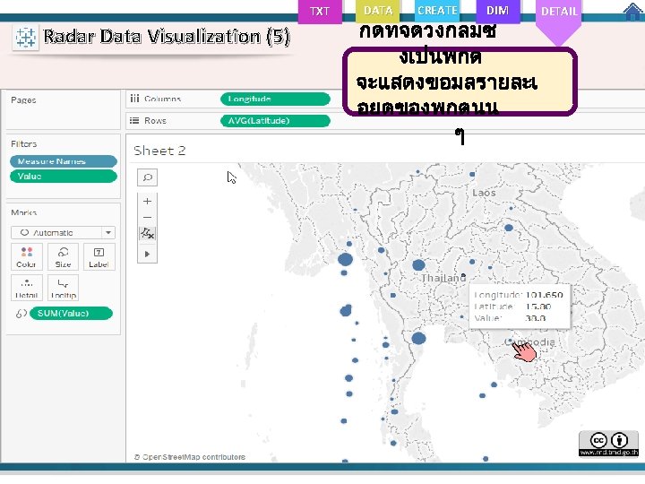Open the Label marks card
Image resolution: width=645 pixels, height=484 pixels.
tap(99, 257)
